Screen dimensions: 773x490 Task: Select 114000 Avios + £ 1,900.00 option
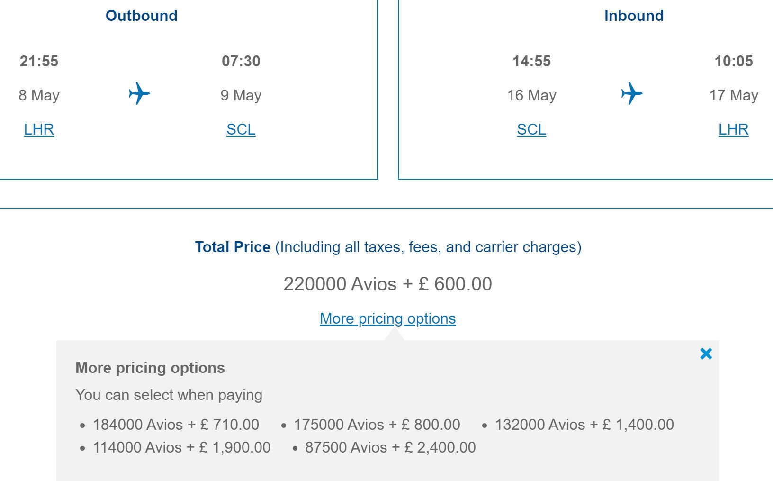[x=182, y=447]
